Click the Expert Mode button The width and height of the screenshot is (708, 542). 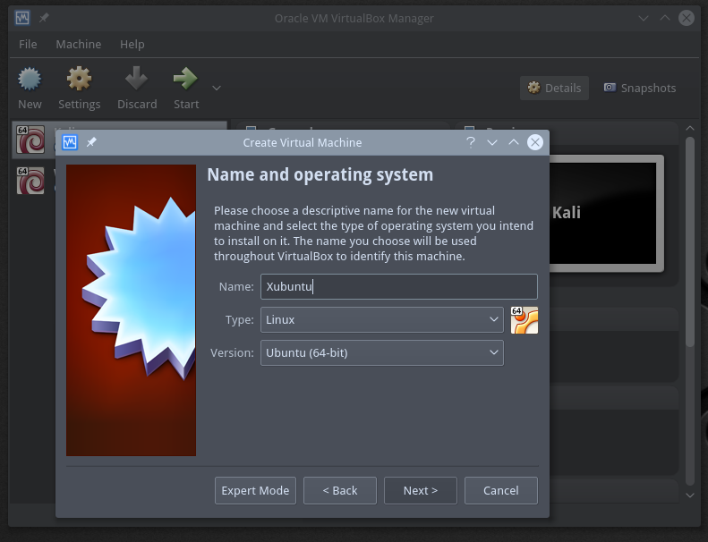(x=256, y=490)
